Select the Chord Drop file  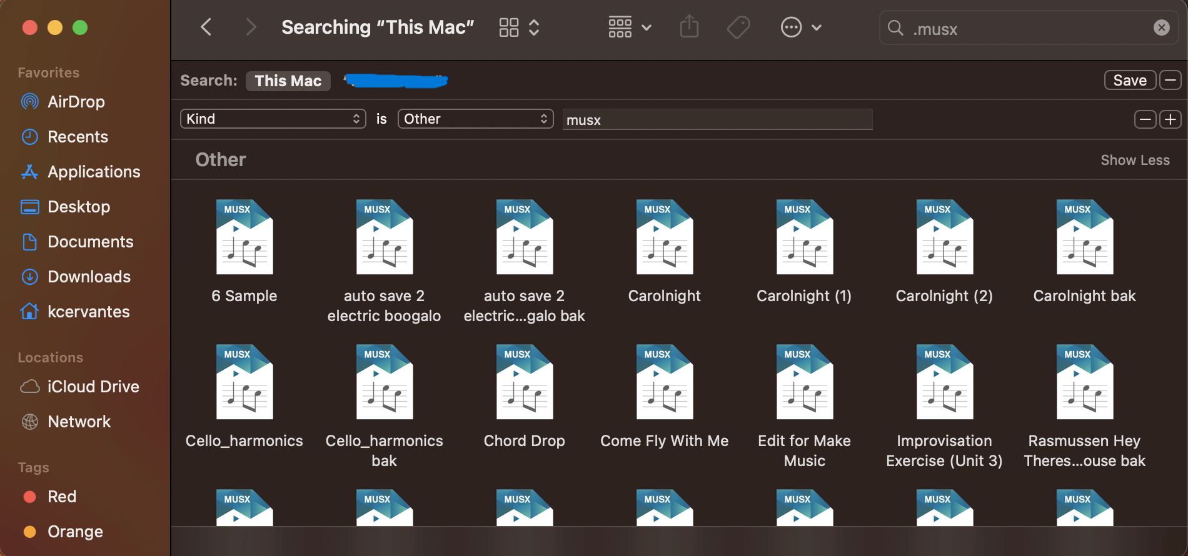tap(525, 382)
